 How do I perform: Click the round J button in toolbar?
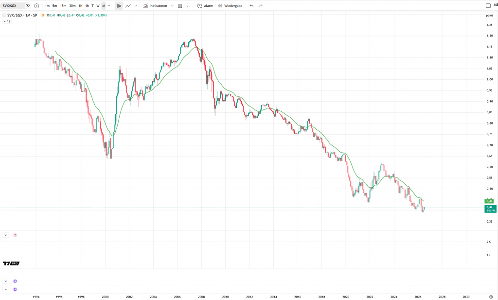[188, 6]
